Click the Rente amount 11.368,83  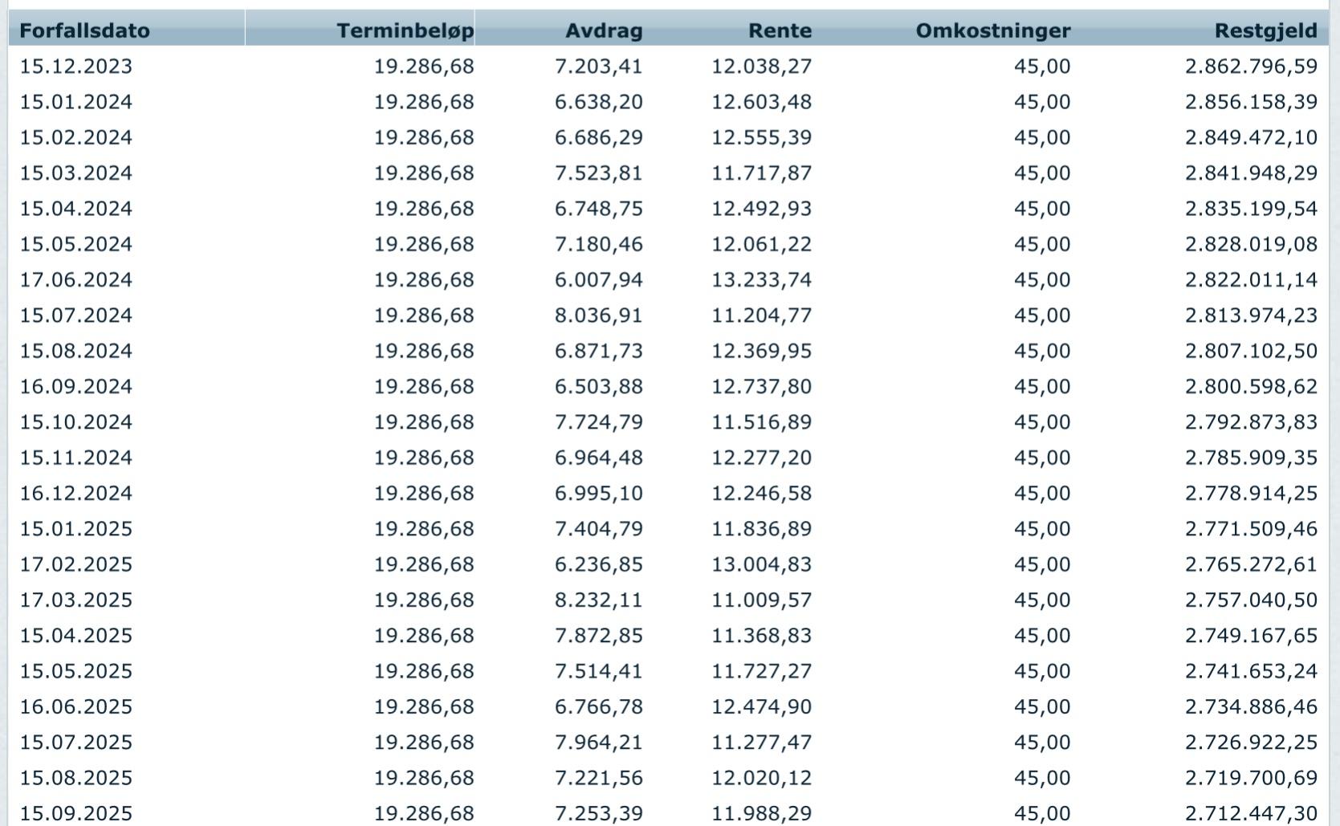pos(761,636)
